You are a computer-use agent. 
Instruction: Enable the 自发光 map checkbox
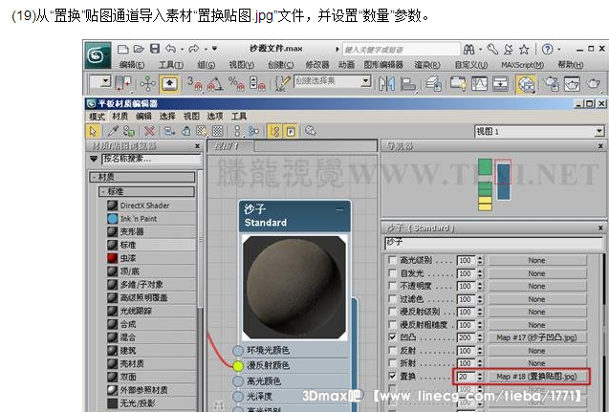[x=393, y=273]
